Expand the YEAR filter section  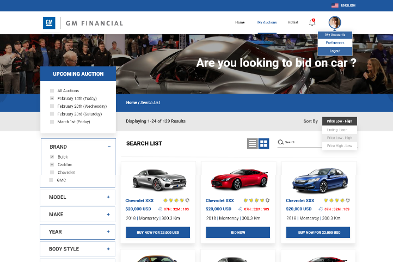108,231
